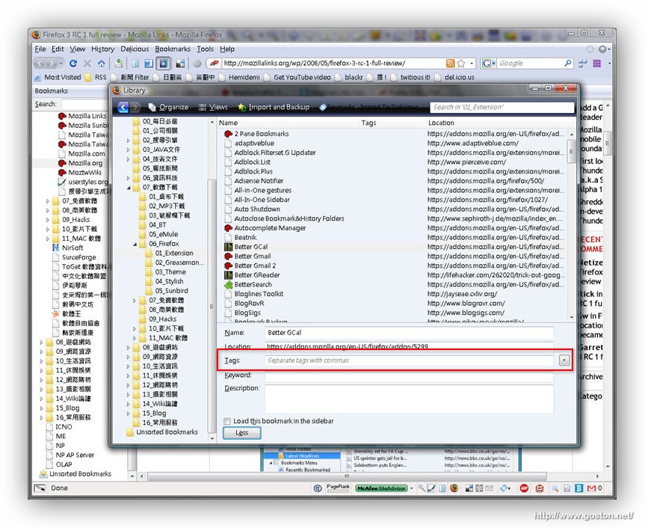Viewport: 648px width, 531px height.
Task: Open the Organize dropdown in Library
Action: pos(170,107)
